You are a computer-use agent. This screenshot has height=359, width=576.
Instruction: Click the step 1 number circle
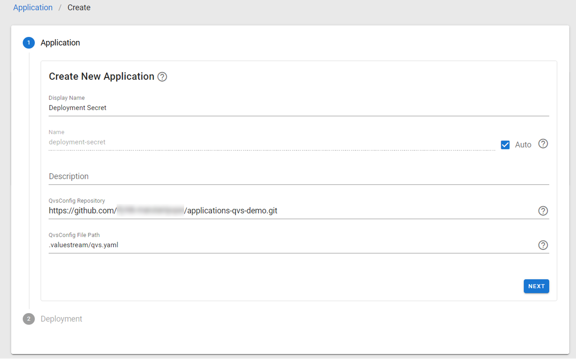tap(29, 43)
